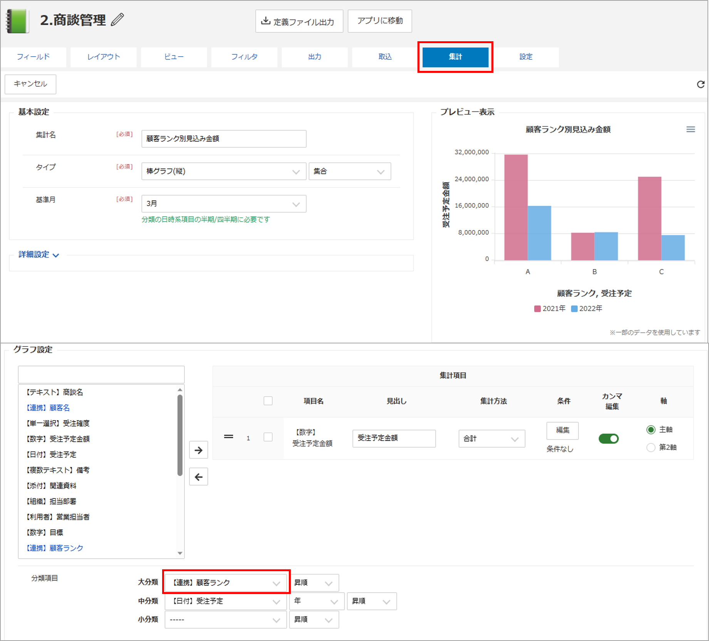Viewport: 709px width, 641px height.
Task: Click the アプリに移動 button
Action: coord(380,21)
